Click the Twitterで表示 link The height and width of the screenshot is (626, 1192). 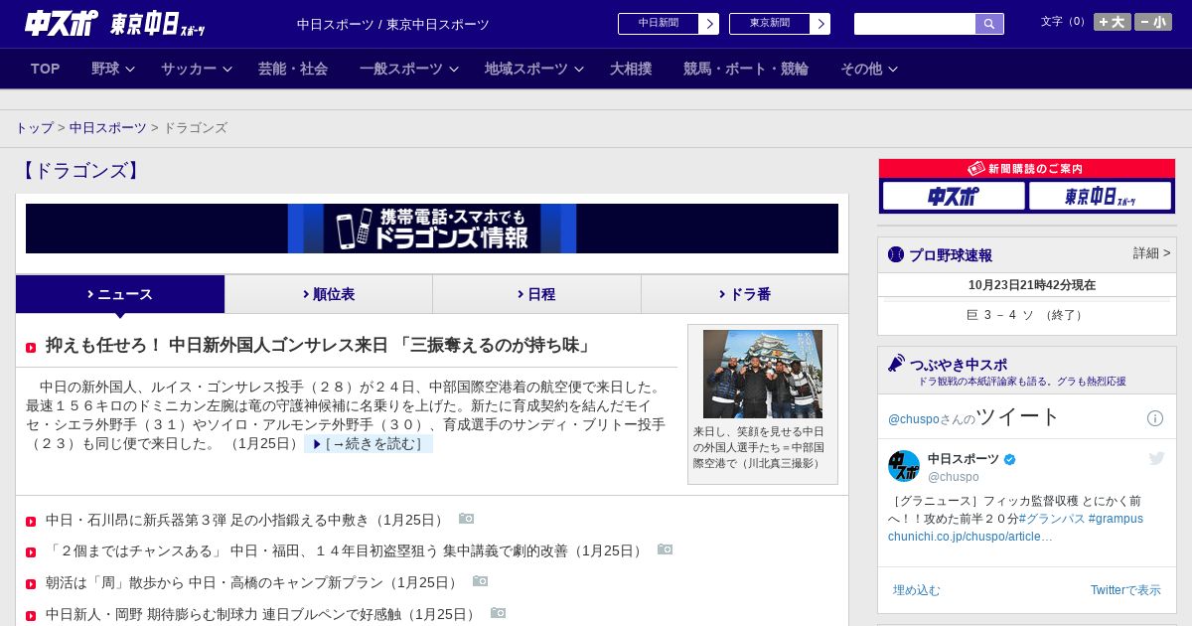point(1125,590)
